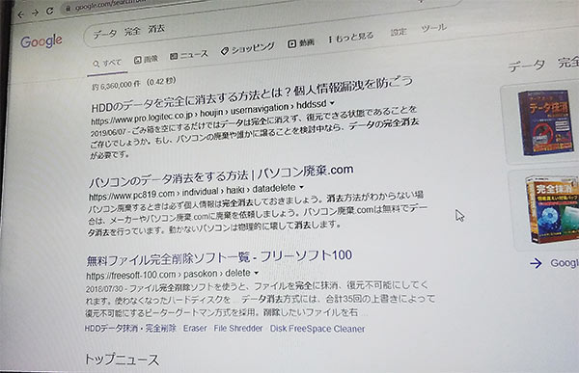This screenshot has height=373, width=579.
Task: Open the File Shredder sitelink
Action: [238, 328]
